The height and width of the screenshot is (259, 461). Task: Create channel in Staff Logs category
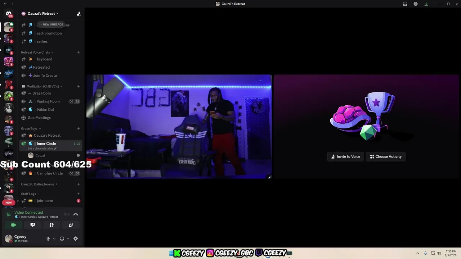(79, 194)
